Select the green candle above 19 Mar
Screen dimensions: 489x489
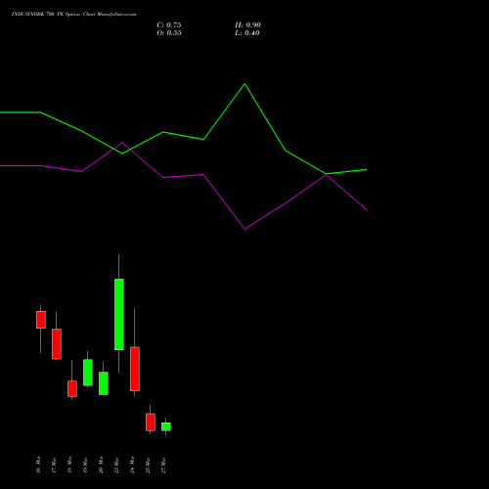point(88,373)
